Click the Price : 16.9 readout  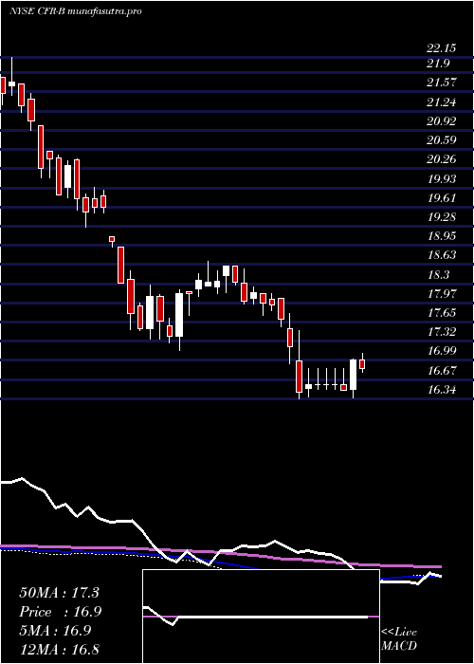point(60,612)
